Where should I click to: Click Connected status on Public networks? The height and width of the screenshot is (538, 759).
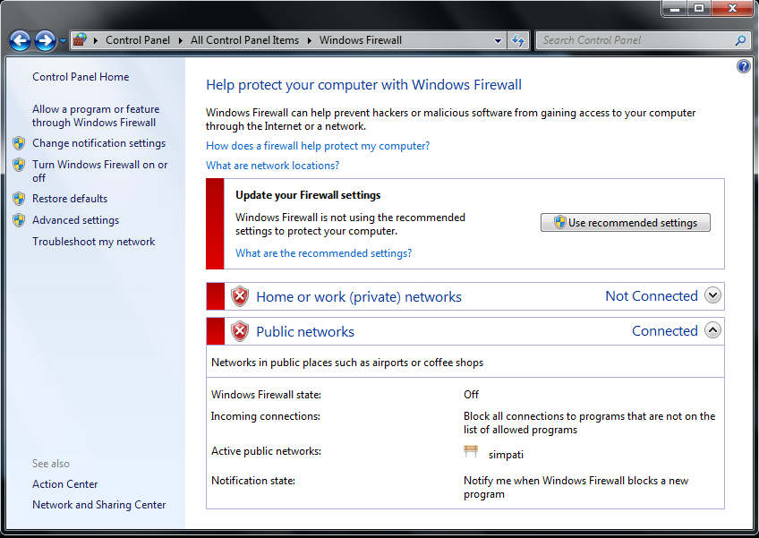tap(665, 330)
